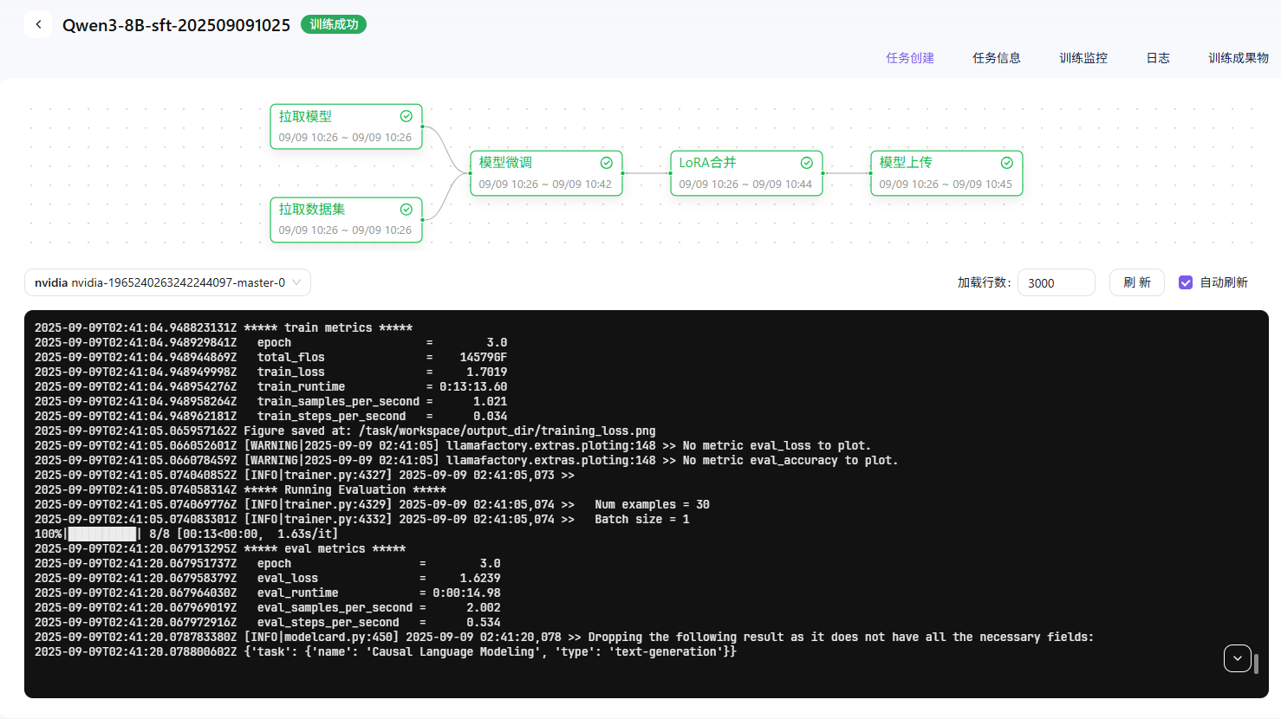
Task: Open the 任务创建 tab
Action: click(x=910, y=58)
